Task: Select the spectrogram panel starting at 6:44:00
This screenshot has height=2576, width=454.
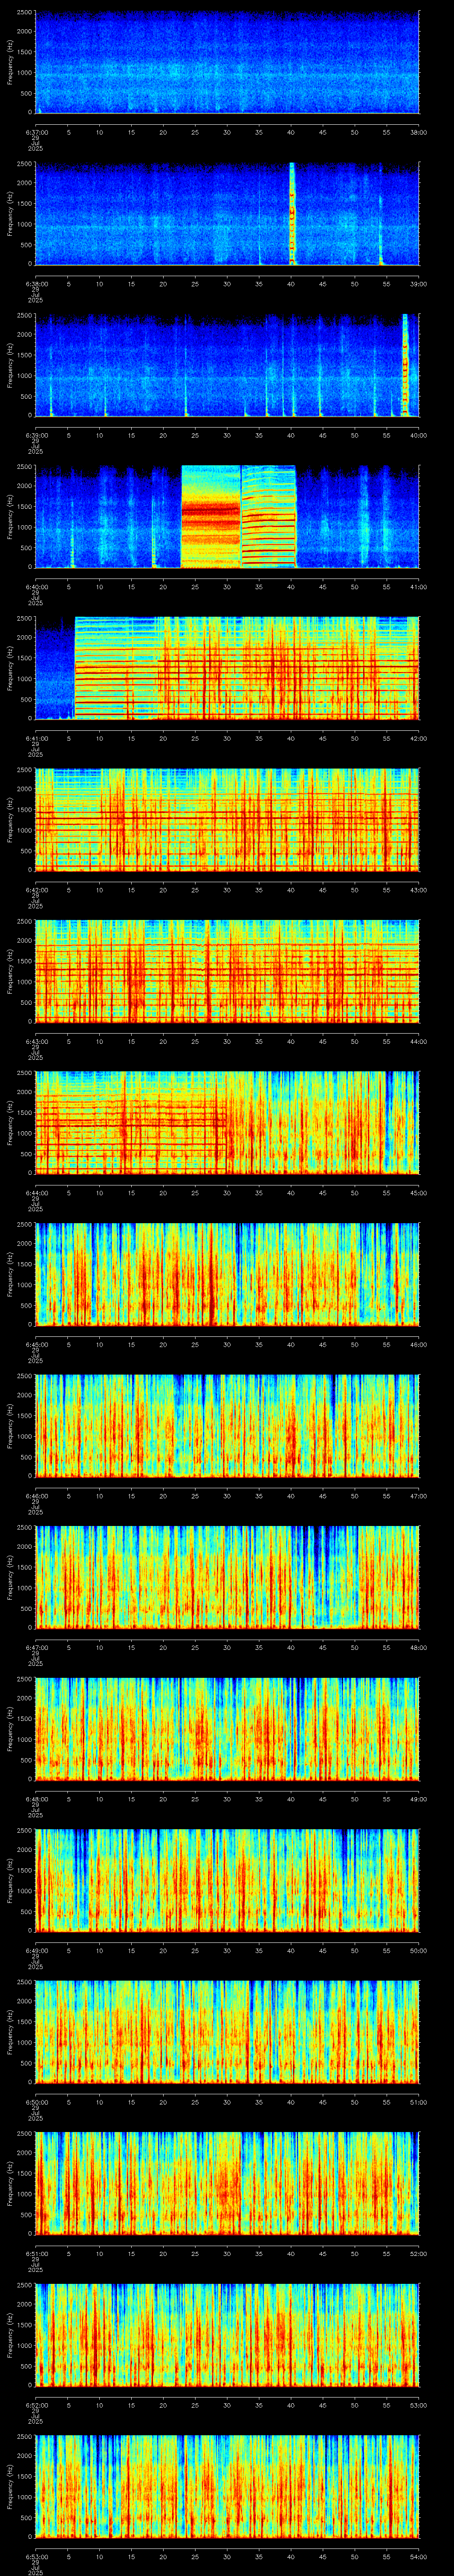Action: (227, 1122)
